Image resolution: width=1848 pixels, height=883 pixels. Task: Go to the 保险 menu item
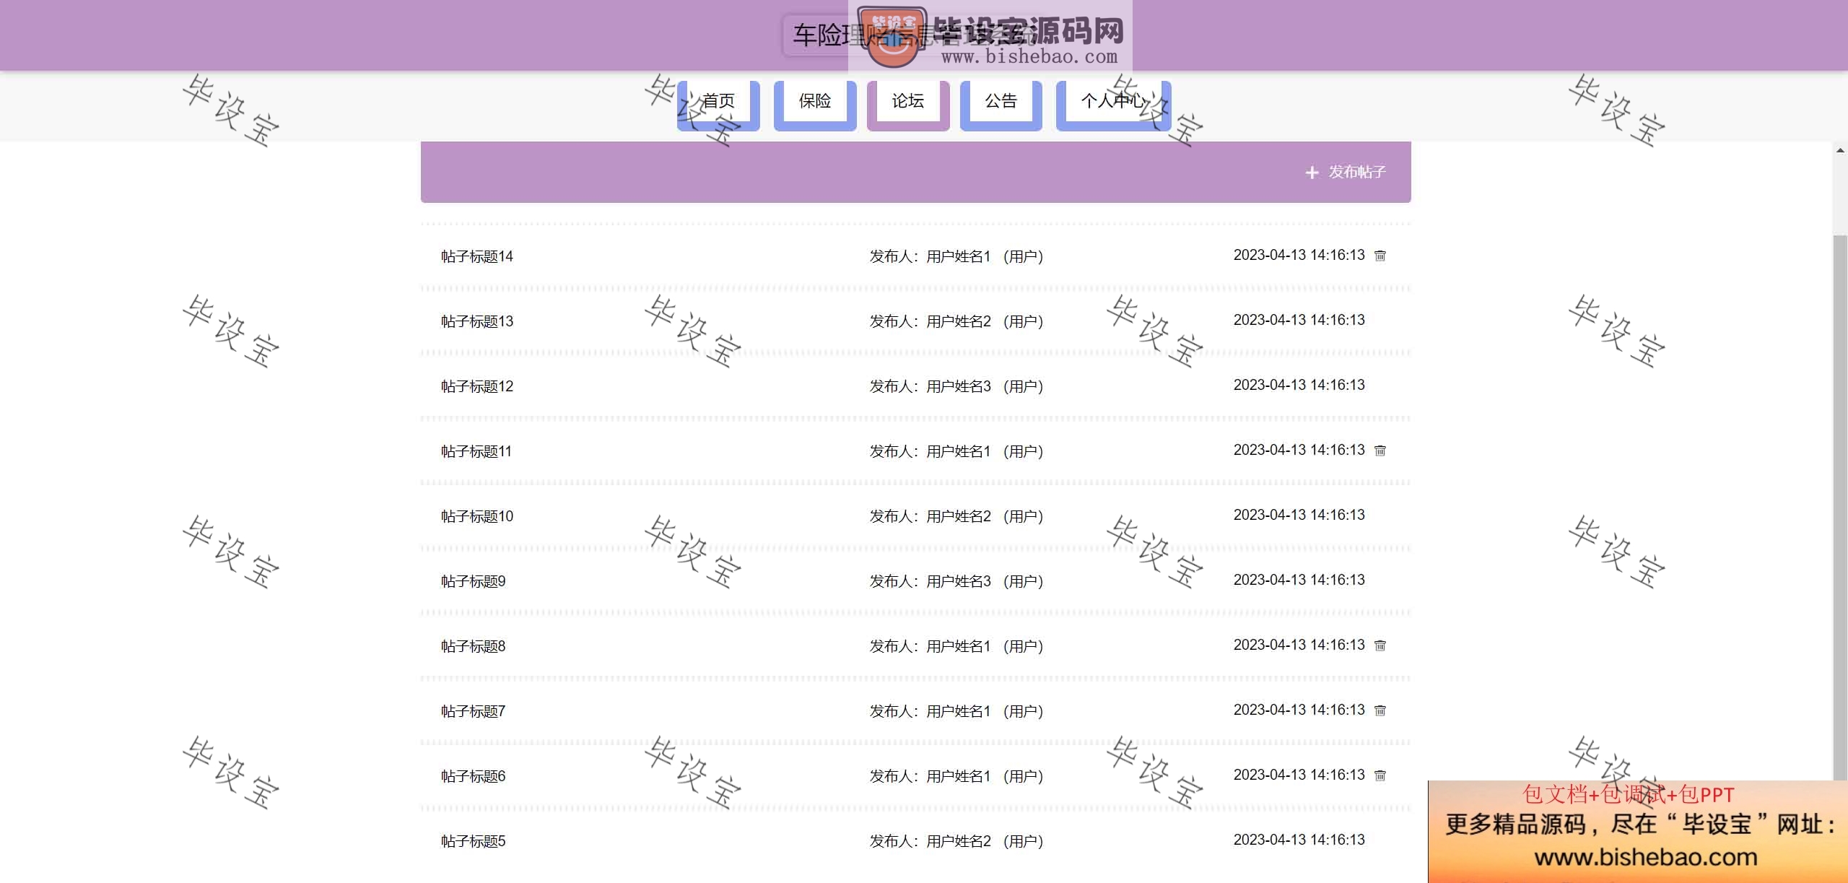coord(814,101)
